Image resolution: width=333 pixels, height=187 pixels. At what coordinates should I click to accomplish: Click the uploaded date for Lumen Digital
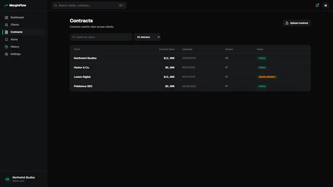[x=189, y=77]
